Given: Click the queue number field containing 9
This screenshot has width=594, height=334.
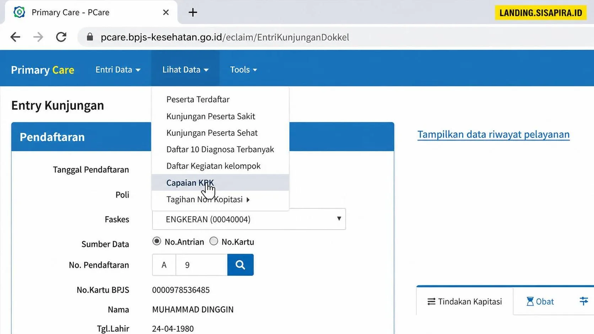Looking at the screenshot, I should click(201, 265).
